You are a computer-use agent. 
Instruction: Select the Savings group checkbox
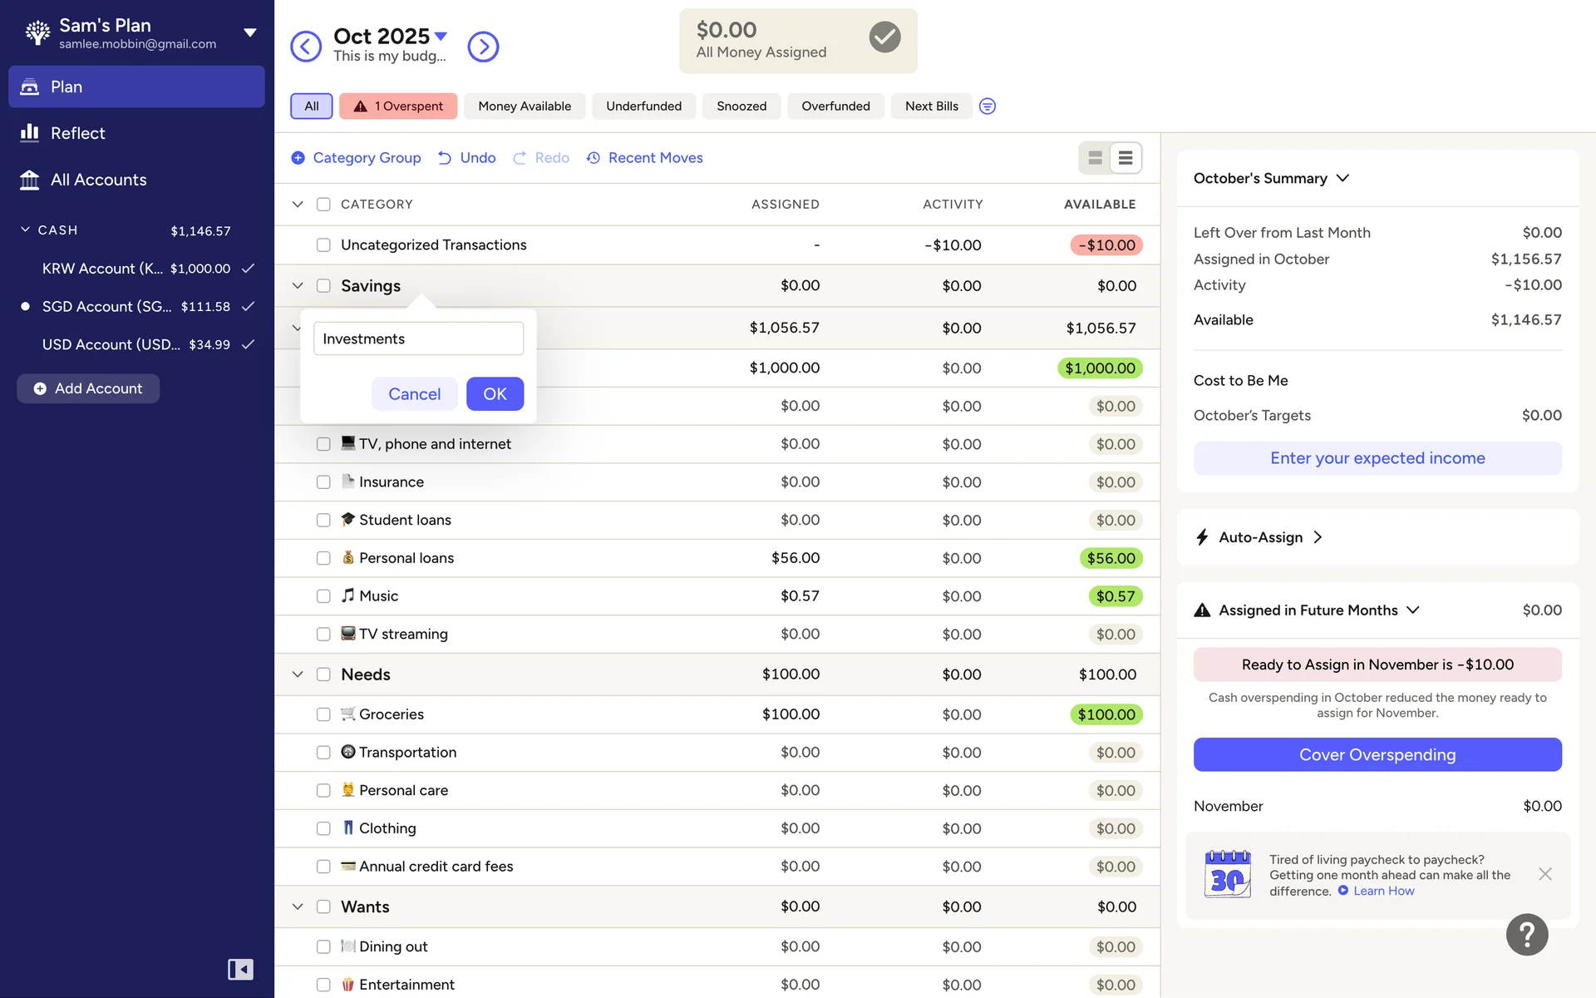tap(323, 286)
